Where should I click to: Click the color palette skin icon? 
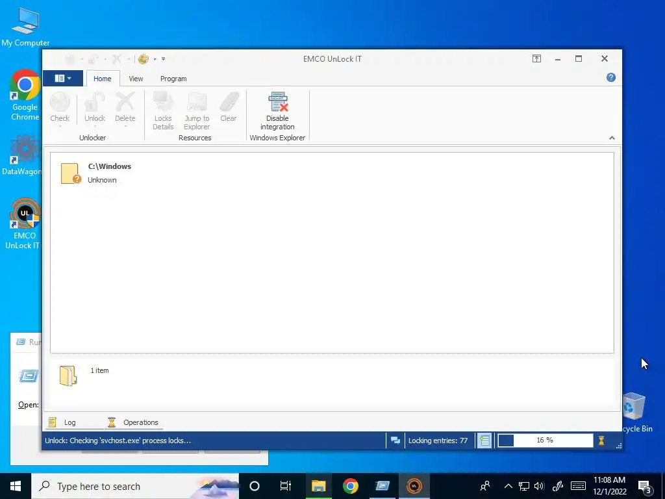(144, 59)
